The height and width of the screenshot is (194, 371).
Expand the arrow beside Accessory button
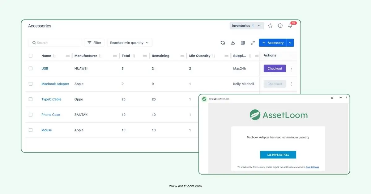(290, 43)
